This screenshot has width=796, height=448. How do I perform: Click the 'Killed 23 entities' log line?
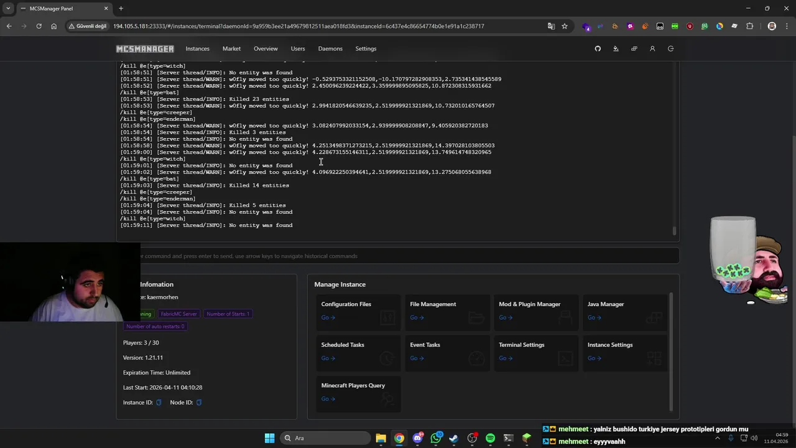(x=205, y=99)
